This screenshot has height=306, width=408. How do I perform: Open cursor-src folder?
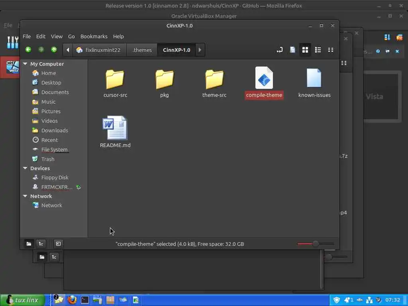tap(115, 83)
